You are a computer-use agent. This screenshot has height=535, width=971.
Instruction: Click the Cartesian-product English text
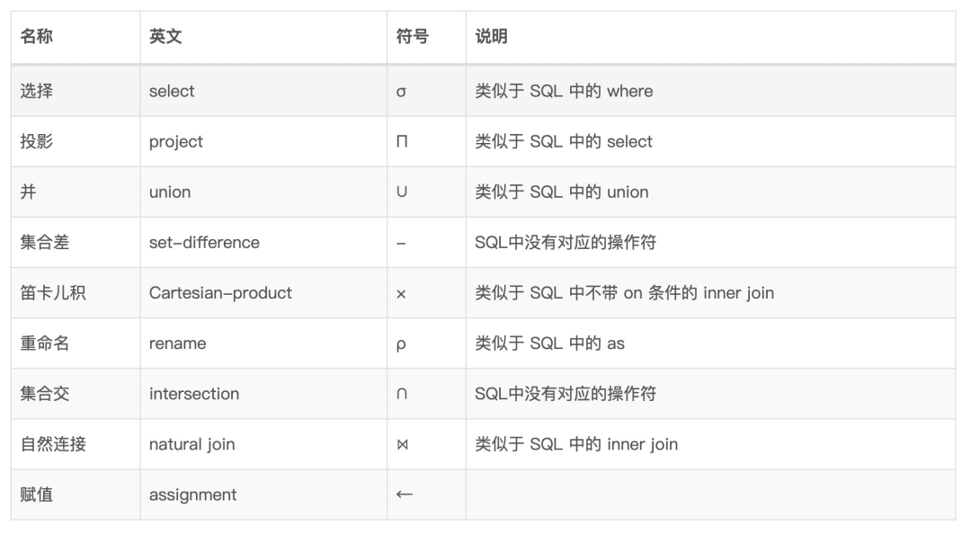[220, 293]
